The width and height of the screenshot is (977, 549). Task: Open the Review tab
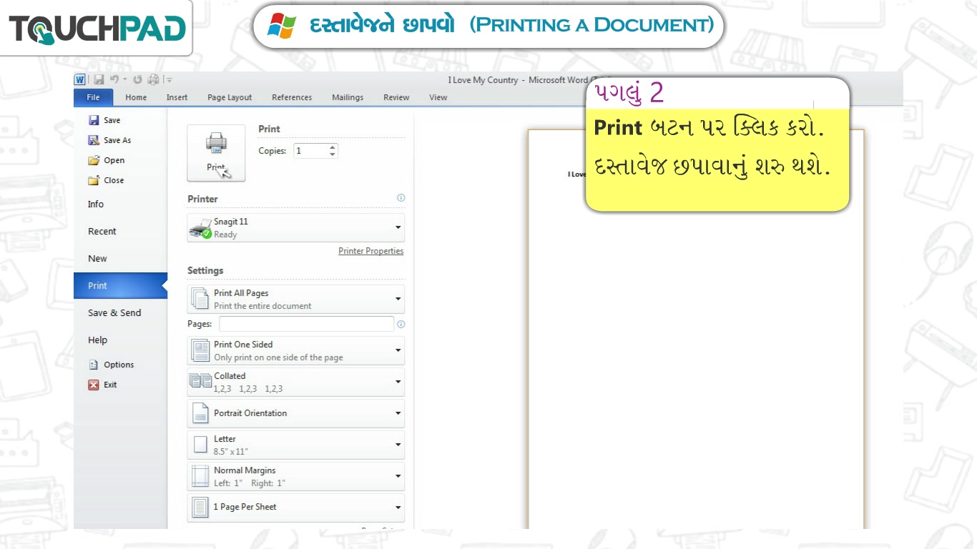click(x=396, y=97)
